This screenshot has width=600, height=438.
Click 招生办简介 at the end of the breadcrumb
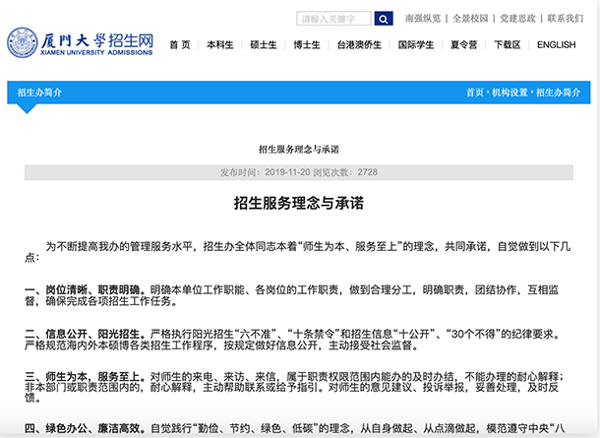tap(558, 93)
